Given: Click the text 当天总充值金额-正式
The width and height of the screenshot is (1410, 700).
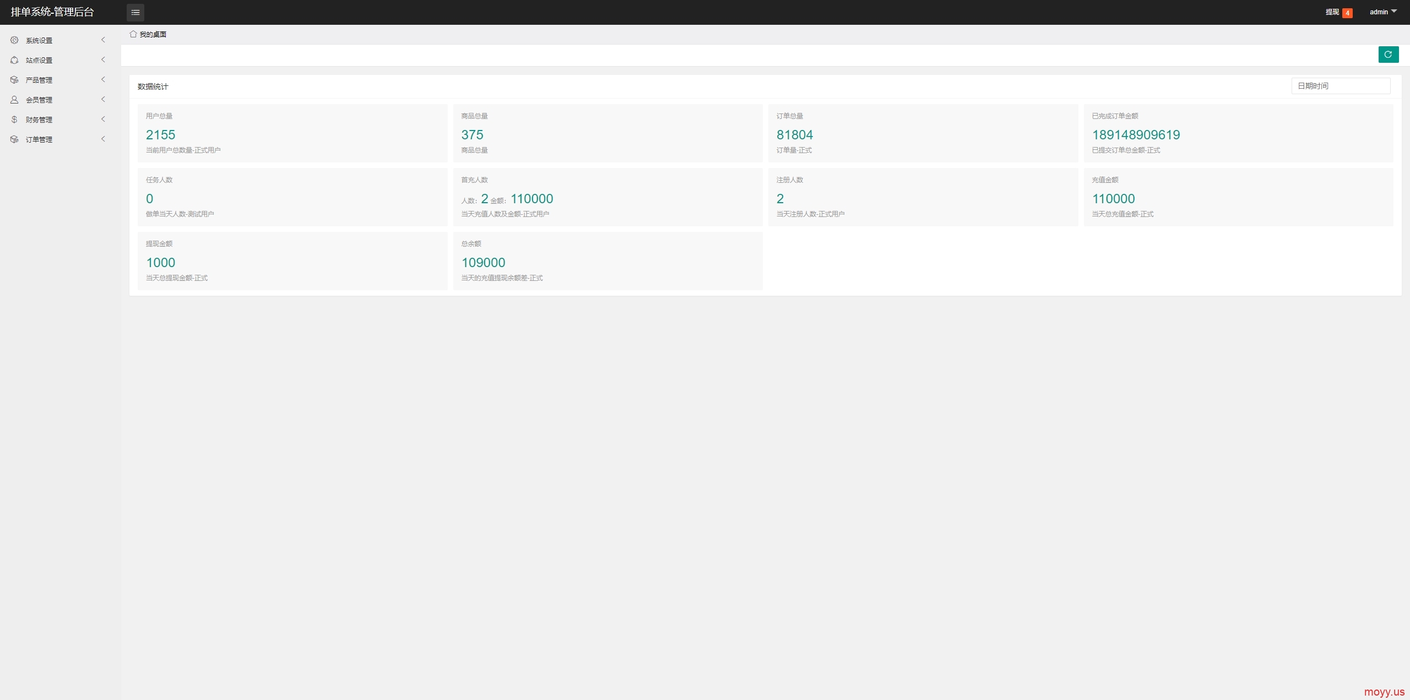Looking at the screenshot, I should pyautogui.click(x=1122, y=214).
